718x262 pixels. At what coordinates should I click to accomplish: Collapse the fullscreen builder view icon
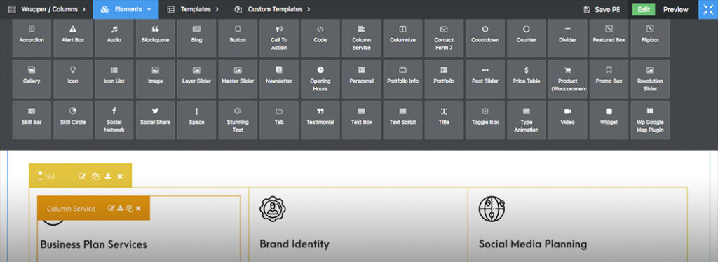click(x=708, y=9)
